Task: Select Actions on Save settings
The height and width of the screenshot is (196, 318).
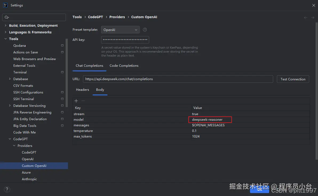Action: coord(26,52)
